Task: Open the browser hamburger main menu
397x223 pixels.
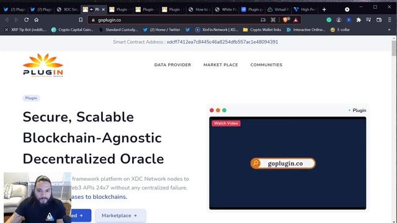Action: point(390,20)
